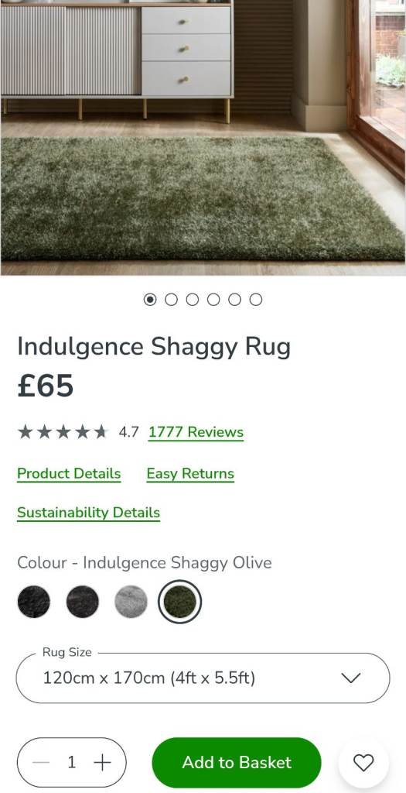Jump to the fourth carousel image dot
The image size is (406, 793).
[213, 300]
